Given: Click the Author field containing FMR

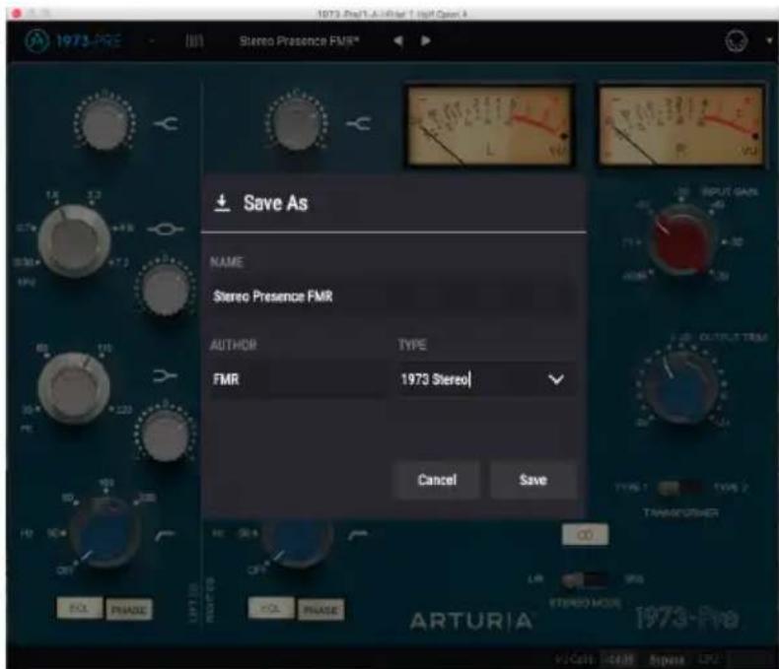Looking at the screenshot, I should pos(298,379).
